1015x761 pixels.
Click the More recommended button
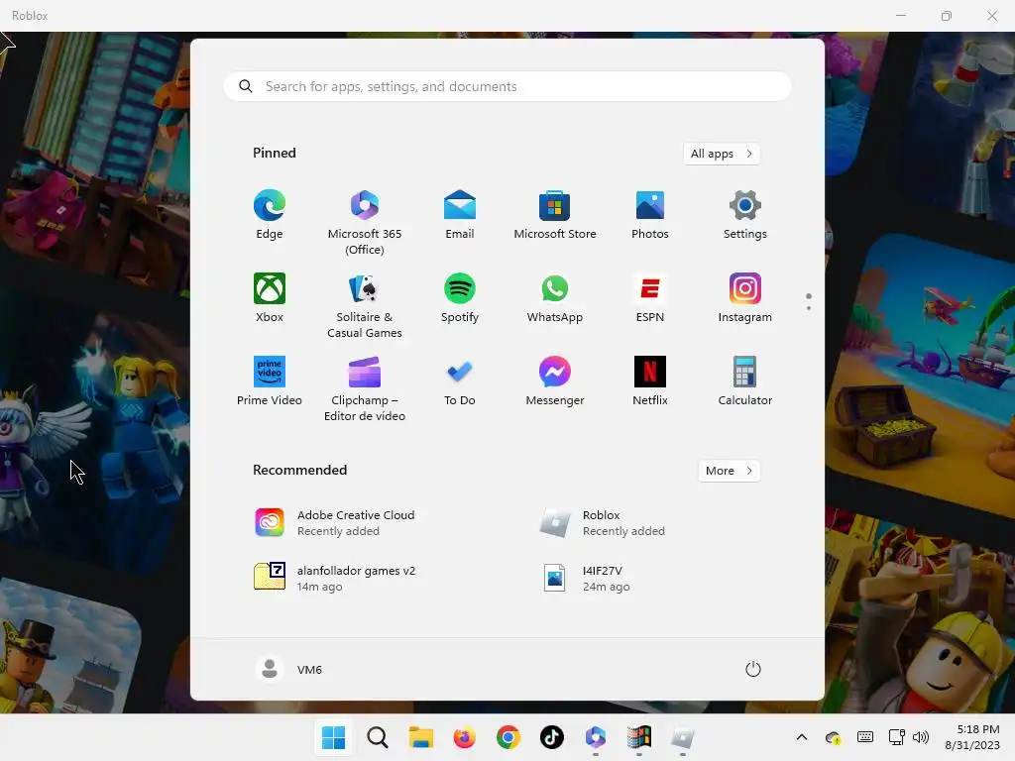[x=729, y=471]
